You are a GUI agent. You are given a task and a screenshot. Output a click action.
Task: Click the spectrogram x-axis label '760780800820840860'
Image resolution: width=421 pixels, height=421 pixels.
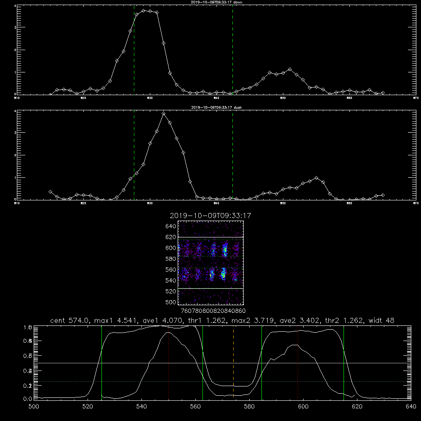click(213, 311)
